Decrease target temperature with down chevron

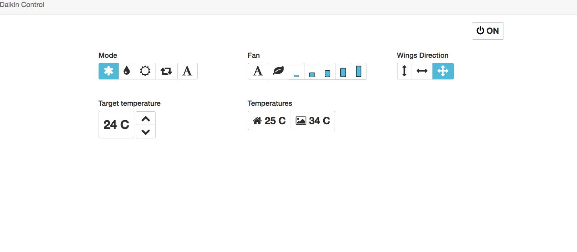pyautogui.click(x=145, y=132)
